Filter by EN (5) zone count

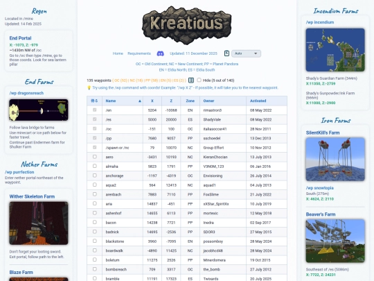tap(166, 80)
